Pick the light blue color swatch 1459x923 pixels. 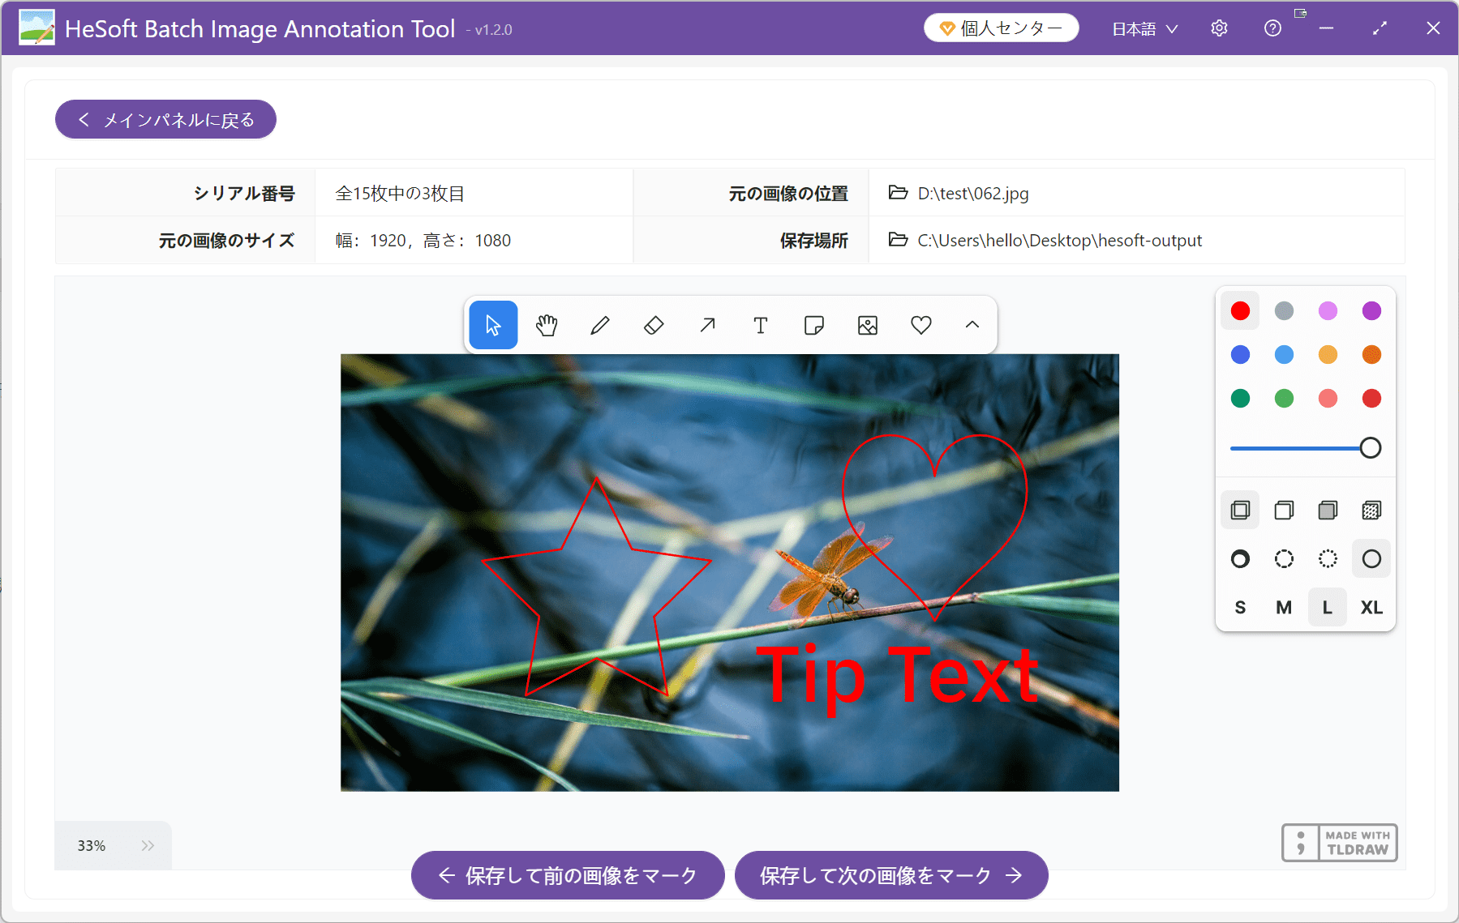pyautogui.click(x=1284, y=355)
